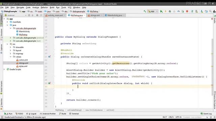Run the app with the green play icon
The image size is (216, 121).
161,11
